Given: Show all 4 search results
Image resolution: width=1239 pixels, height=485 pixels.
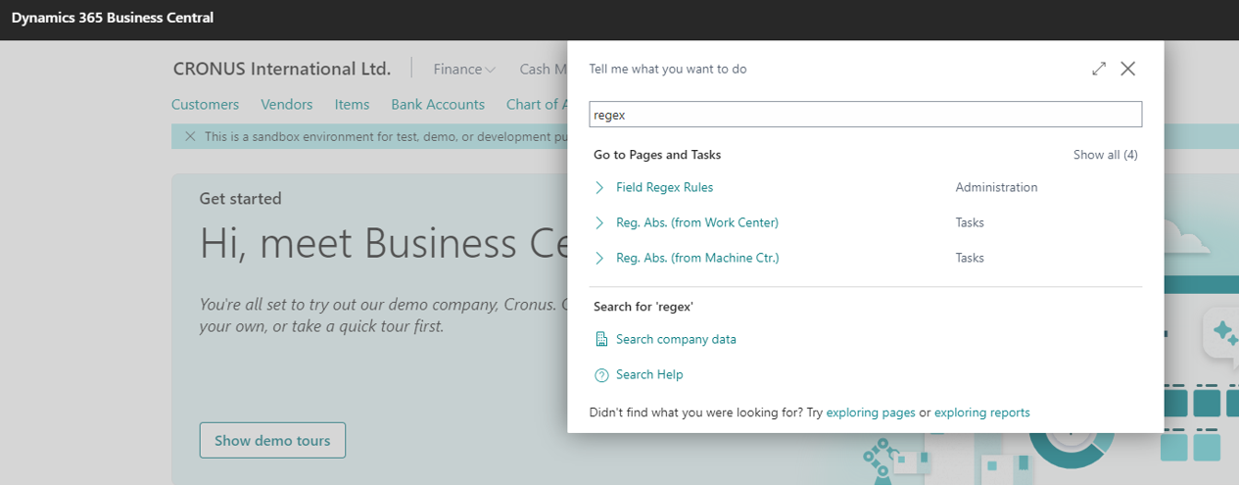Looking at the screenshot, I should click(1105, 155).
